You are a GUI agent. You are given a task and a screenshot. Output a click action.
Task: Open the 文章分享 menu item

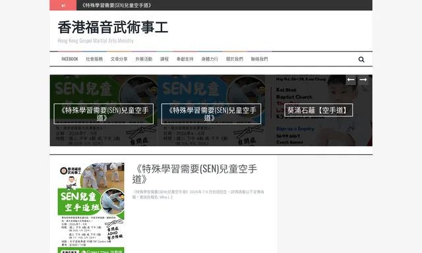(119, 59)
